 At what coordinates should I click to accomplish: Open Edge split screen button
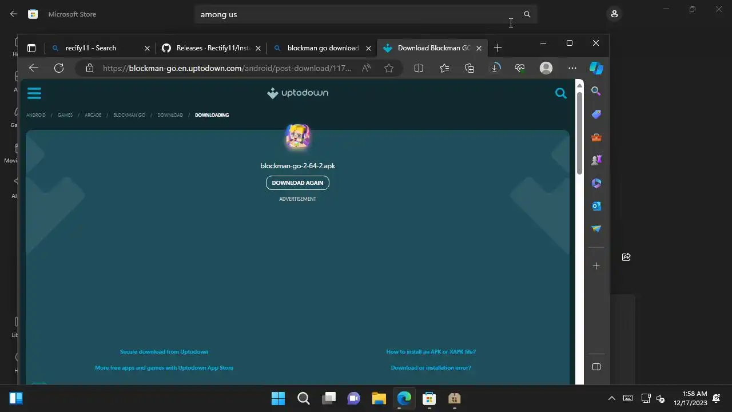click(x=419, y=68)
